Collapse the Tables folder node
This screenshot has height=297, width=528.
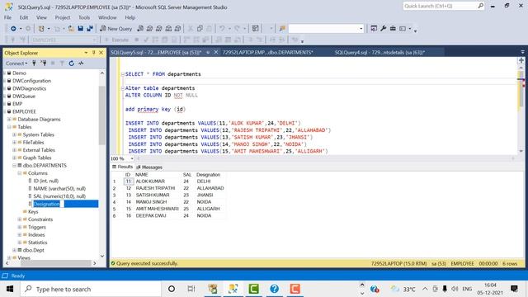point(9,127)
